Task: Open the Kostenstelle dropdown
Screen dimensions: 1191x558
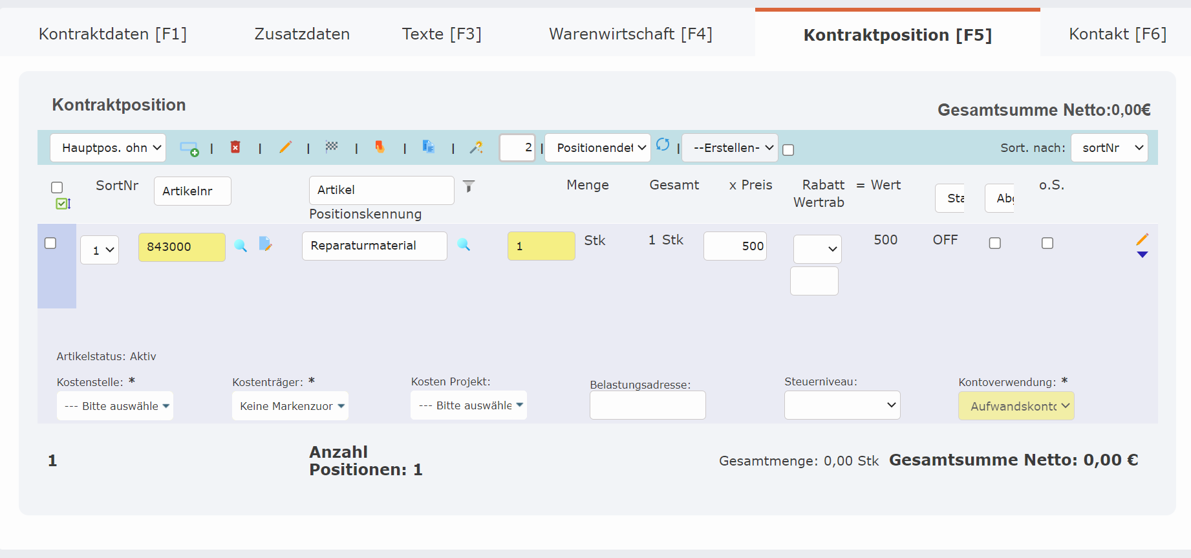Action: 115,406
